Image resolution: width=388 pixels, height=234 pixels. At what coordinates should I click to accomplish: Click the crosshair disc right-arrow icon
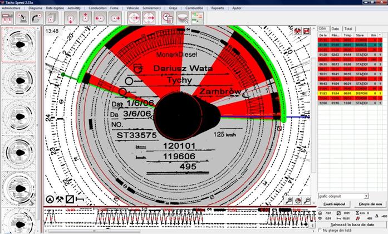coord(149,18)
